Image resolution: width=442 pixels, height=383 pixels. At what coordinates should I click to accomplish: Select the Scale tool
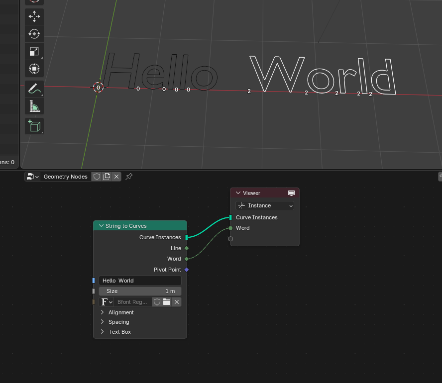click(34, 51)
